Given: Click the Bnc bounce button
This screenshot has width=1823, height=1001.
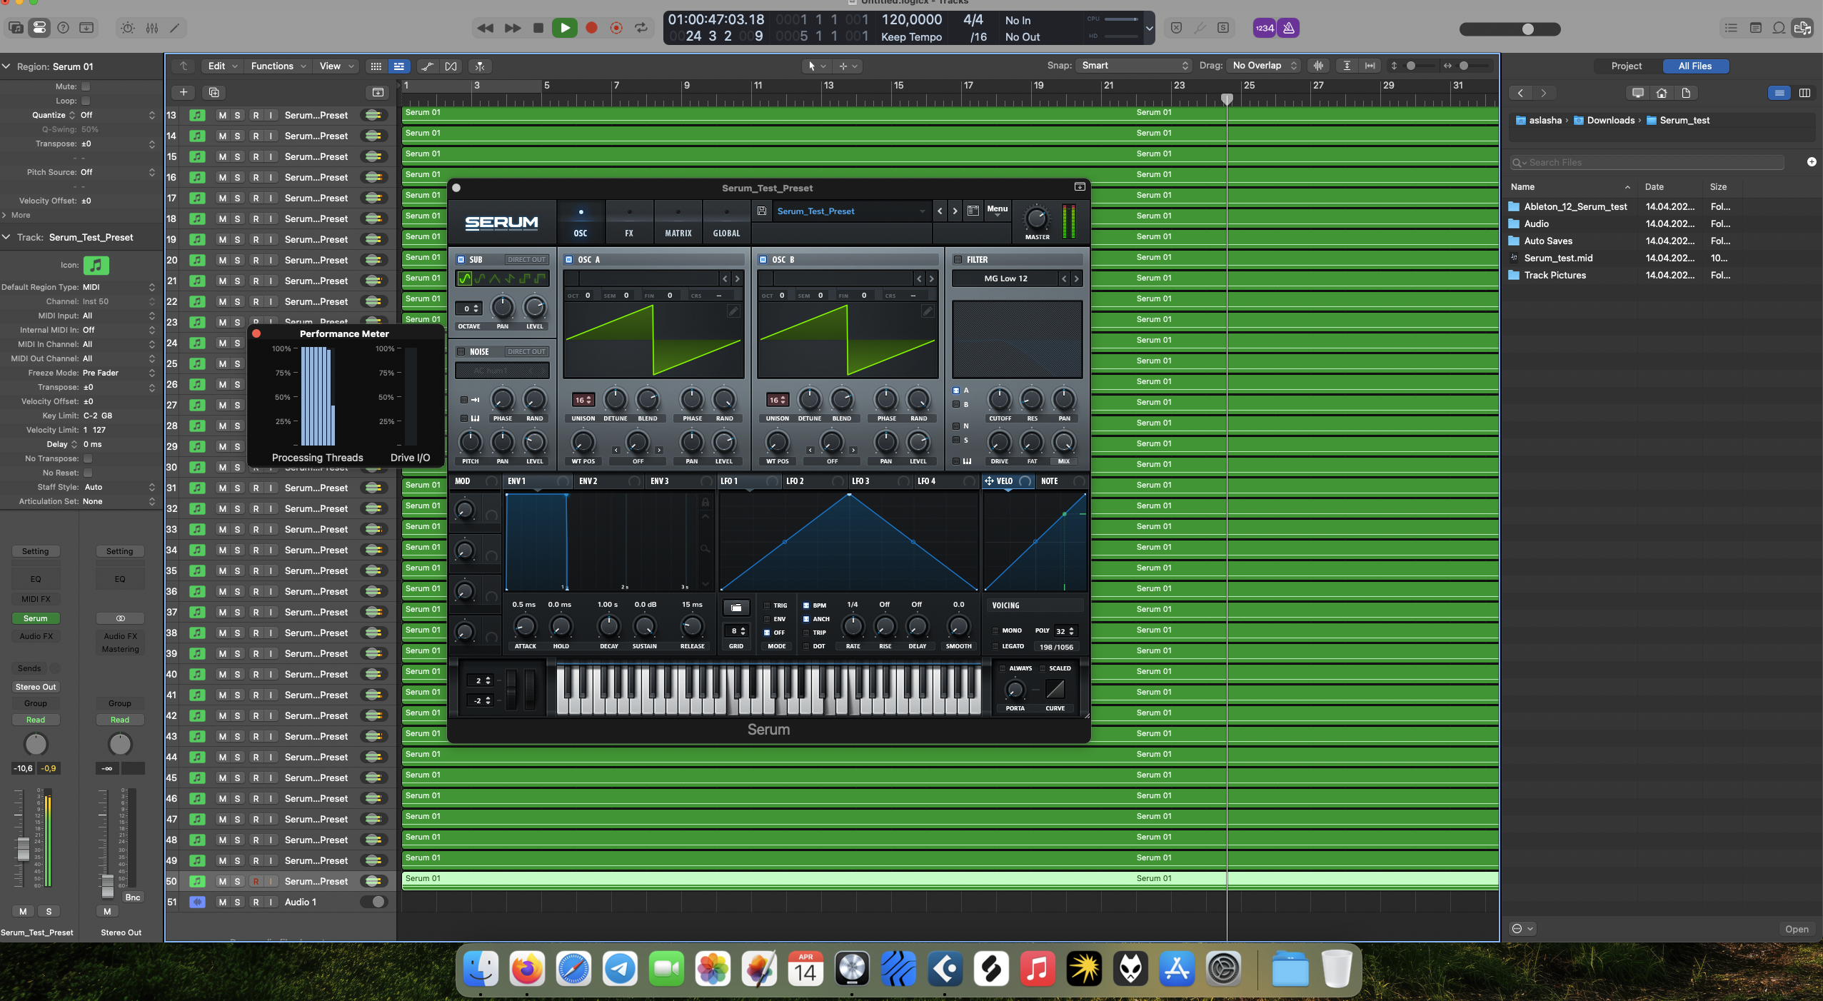Looking at the screenshot, I should click(x=133, y=897).
